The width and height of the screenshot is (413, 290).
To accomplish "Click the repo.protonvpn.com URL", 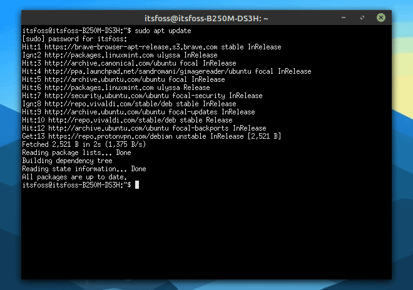I will [x=110, y=136].
